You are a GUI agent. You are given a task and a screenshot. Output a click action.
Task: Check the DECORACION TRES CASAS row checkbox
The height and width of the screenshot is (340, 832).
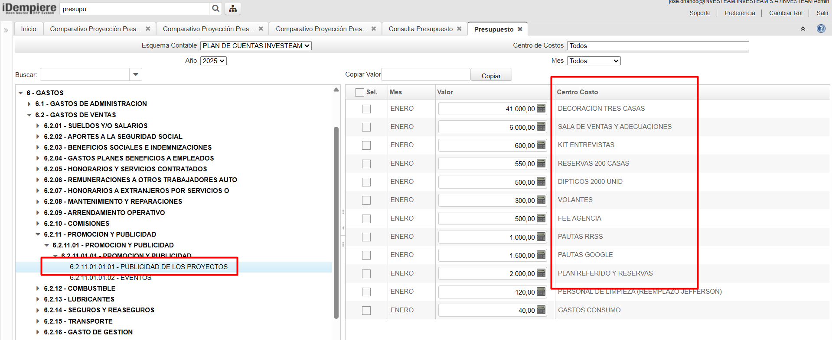point(366,109)
